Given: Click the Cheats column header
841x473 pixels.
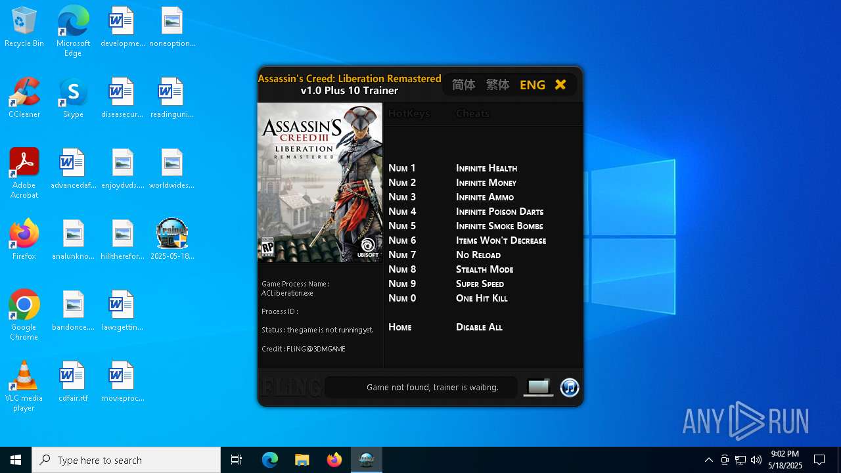Looking at the screenshot, I should tap(472, 114).
